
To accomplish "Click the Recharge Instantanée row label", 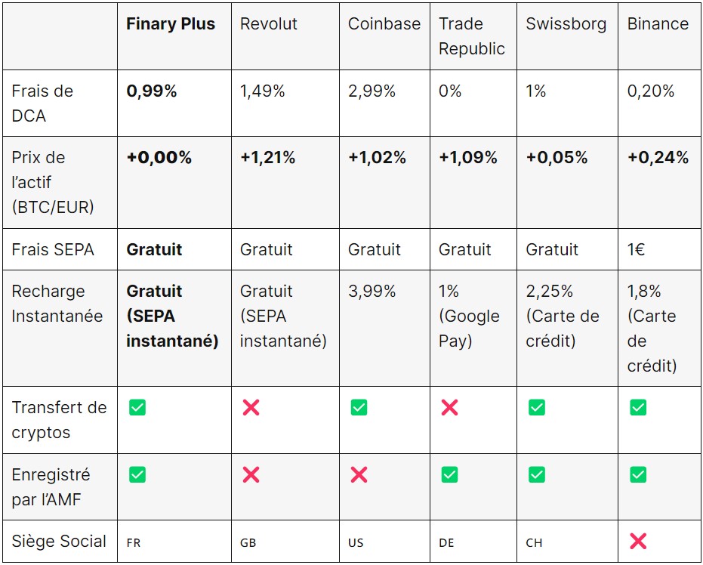I will click(x=57, y=304).
